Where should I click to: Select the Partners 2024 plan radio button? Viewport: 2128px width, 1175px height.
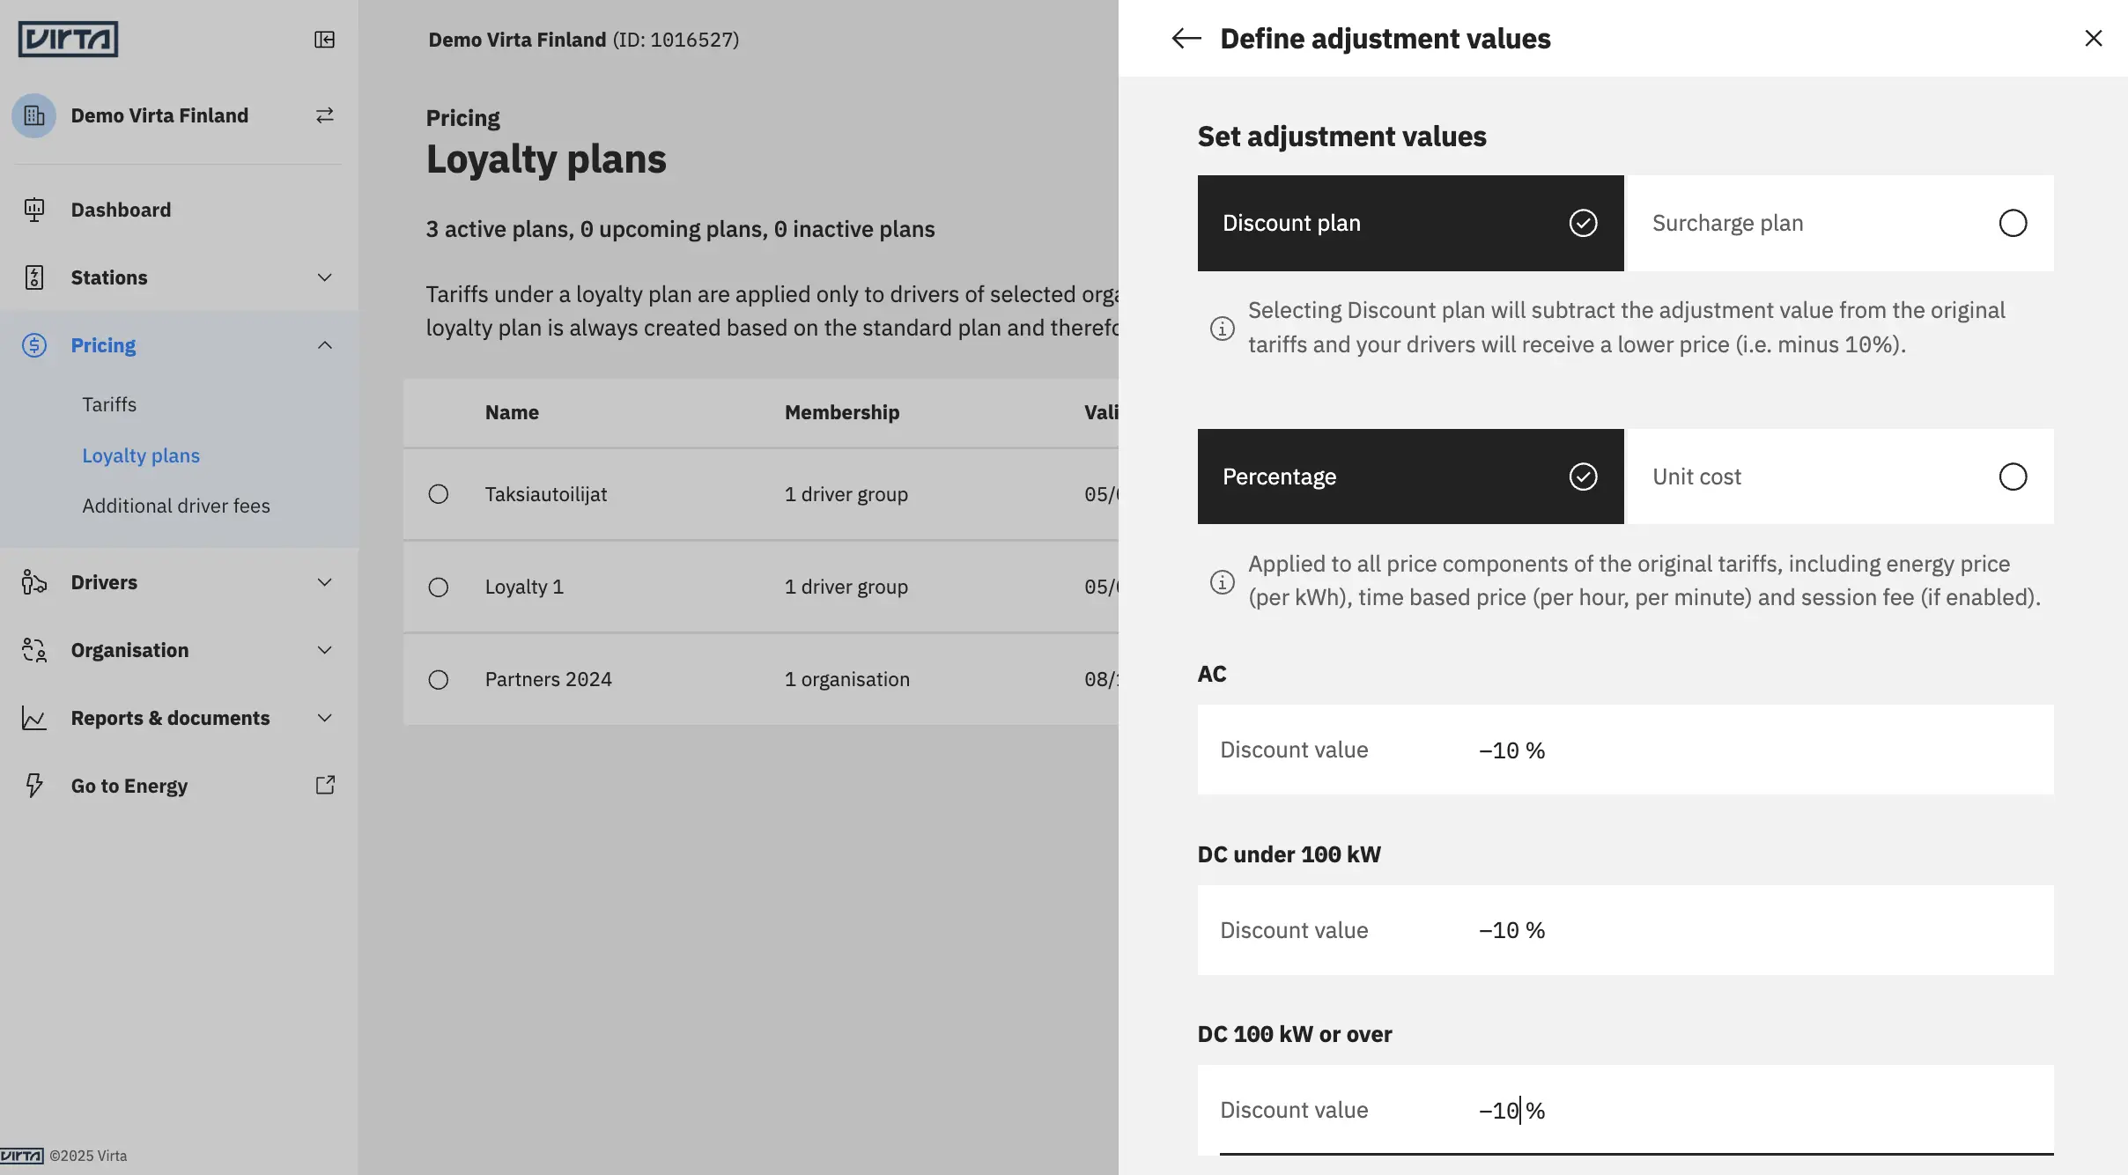click(438, 679)
